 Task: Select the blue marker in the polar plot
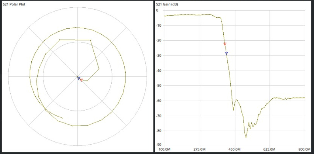[79, 78]
